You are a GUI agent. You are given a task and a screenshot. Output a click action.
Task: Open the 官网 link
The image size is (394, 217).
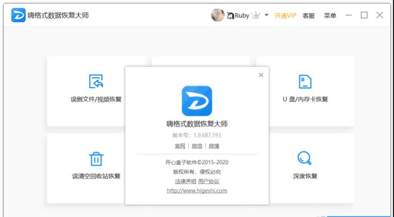point(180,146)
